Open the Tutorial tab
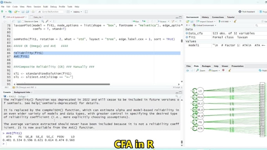The width and height of the screenshot is (267, 150). tap(230, 17)
